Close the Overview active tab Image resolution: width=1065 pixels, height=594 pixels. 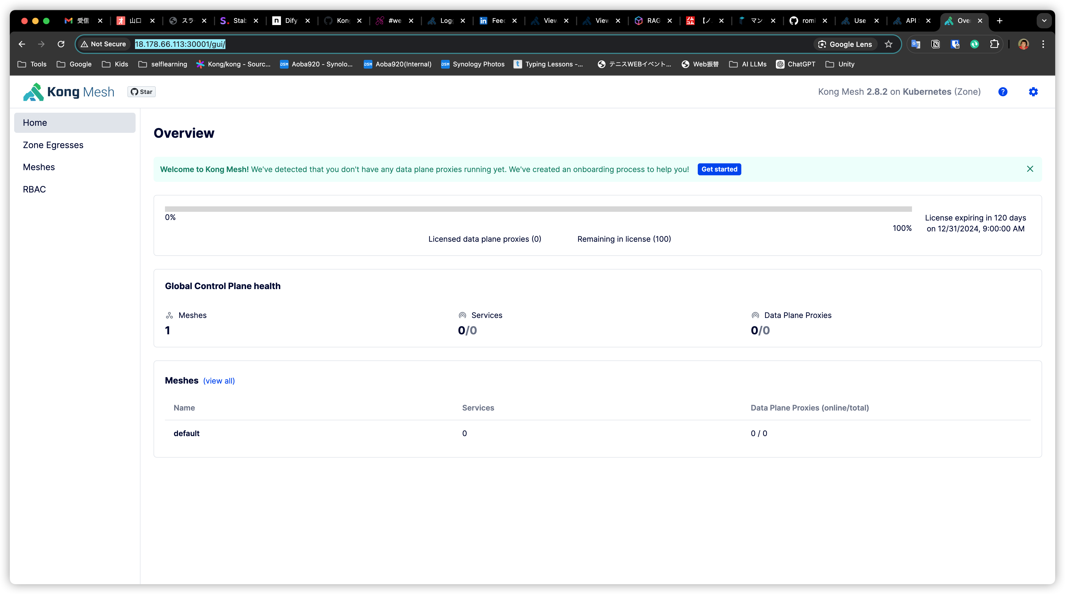tap(980, 21)
